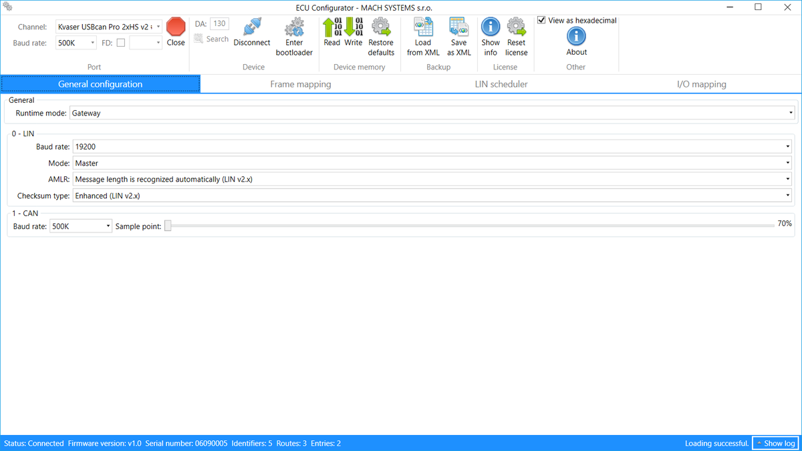Switch to the Frame mapping tab
Screen dimensions: 802x451
[x=300, y=84]
